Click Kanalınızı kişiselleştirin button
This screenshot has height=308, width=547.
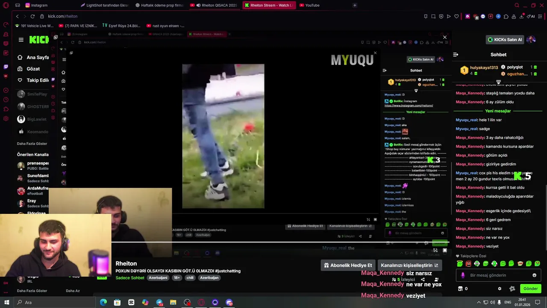[x=409, y=265]
